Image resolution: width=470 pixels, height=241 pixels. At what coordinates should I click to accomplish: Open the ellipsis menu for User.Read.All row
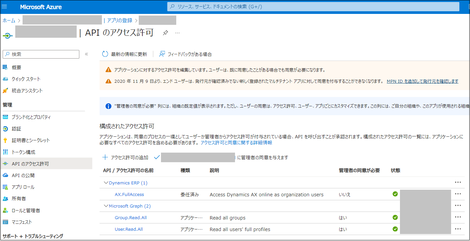(x=458, y=229)
